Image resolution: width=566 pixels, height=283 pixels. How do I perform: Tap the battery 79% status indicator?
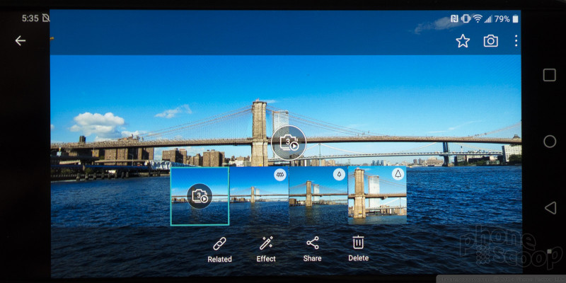(507, 19)
